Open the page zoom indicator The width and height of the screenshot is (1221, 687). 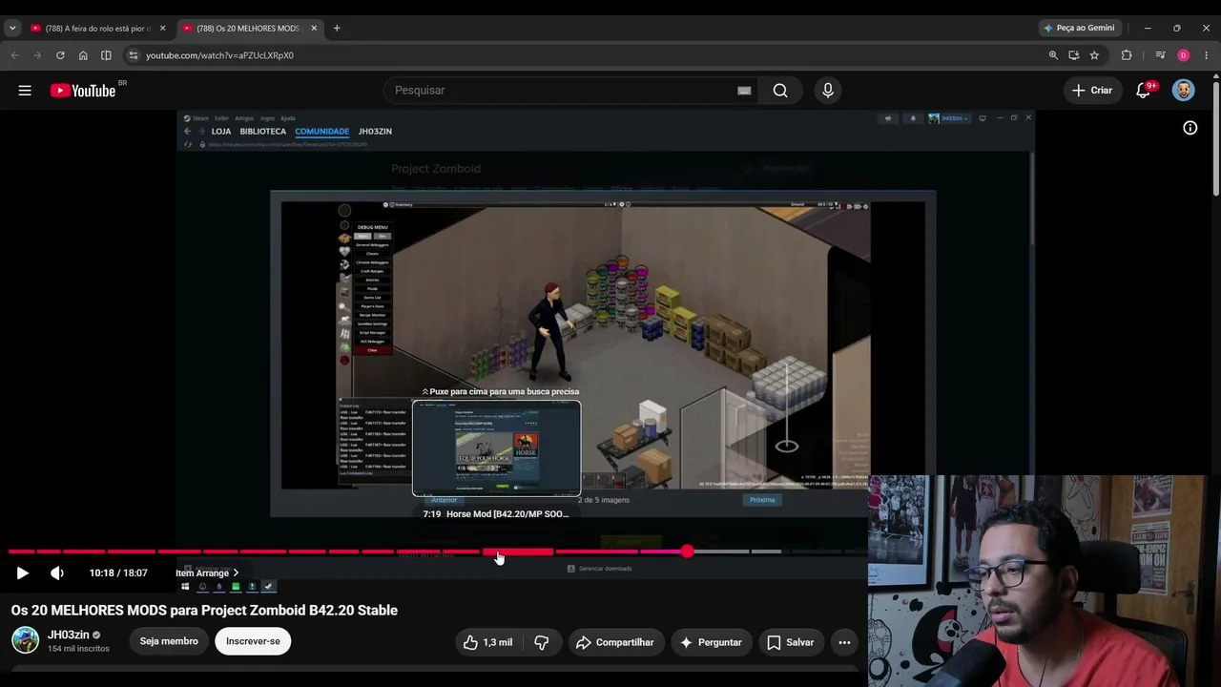coord(1053,55)
